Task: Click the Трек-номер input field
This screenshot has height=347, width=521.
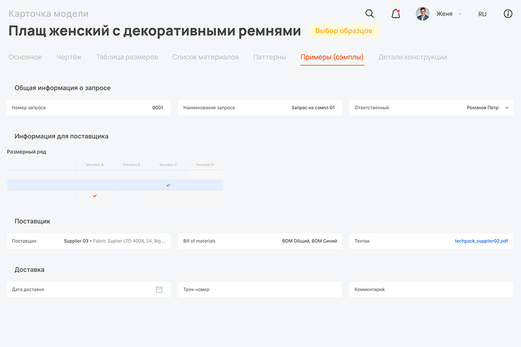Action: tap(260, 289)
